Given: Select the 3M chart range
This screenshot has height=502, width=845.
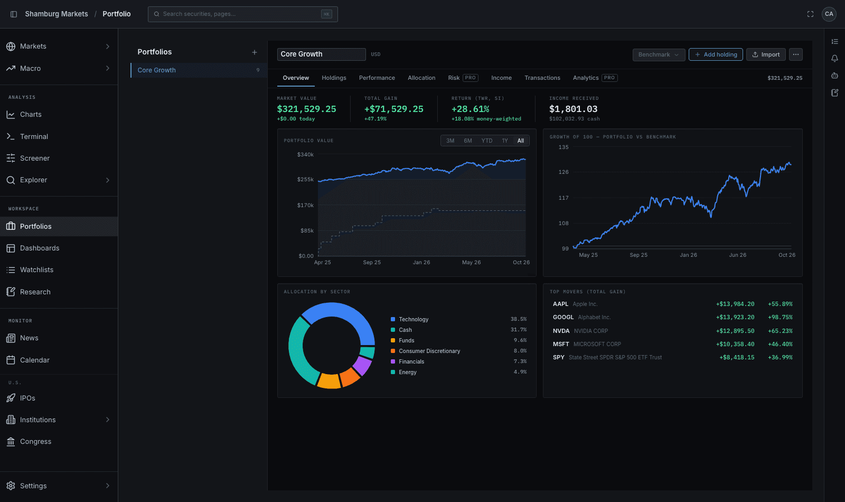Looking at the screenshot, I should point(450,141).
